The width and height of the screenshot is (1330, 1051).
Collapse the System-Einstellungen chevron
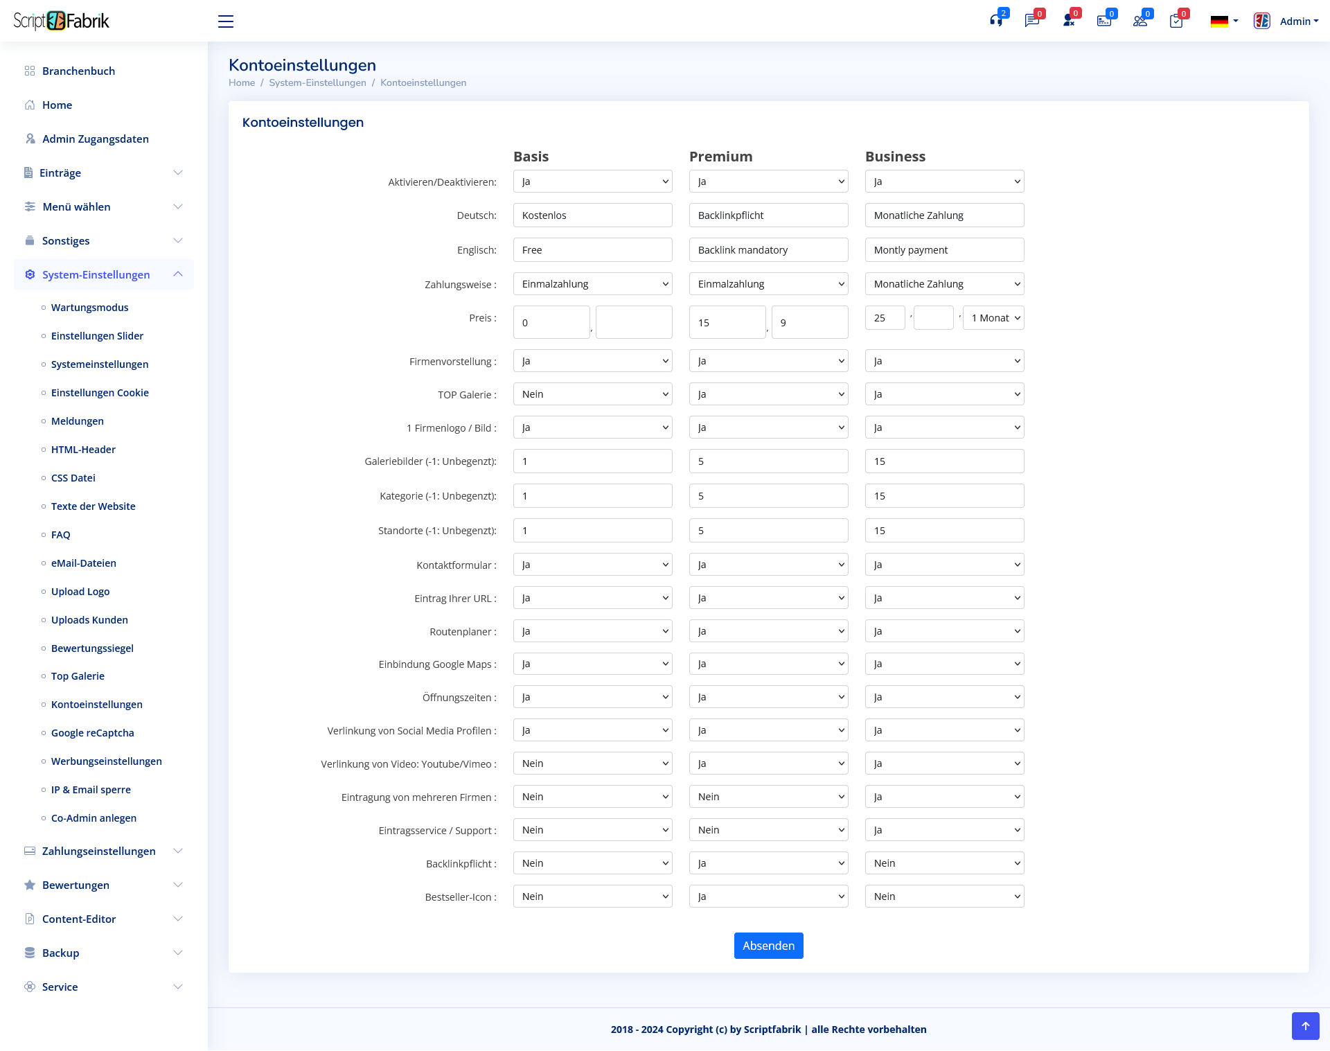click(x=178, y=274)
